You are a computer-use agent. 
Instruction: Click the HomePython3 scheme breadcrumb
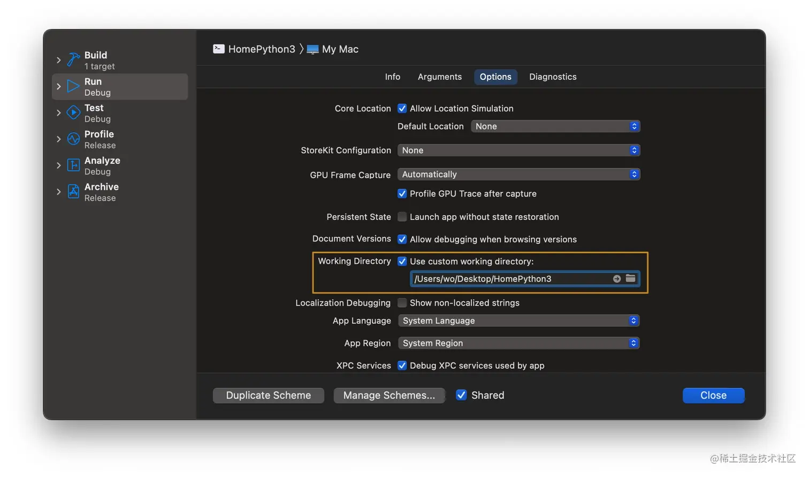click(x=254, y=49)
